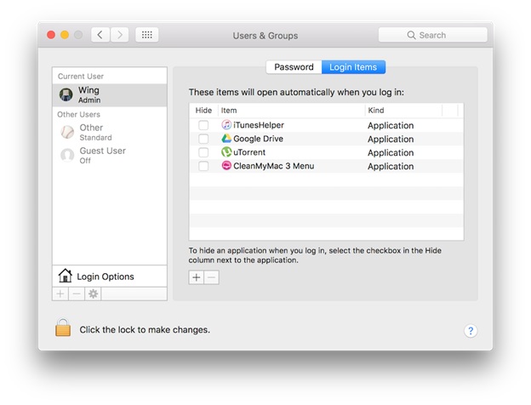Viewport: 531px width, 405px height.
Task: Click the iTunesHelper app icon
Action: 226,125
